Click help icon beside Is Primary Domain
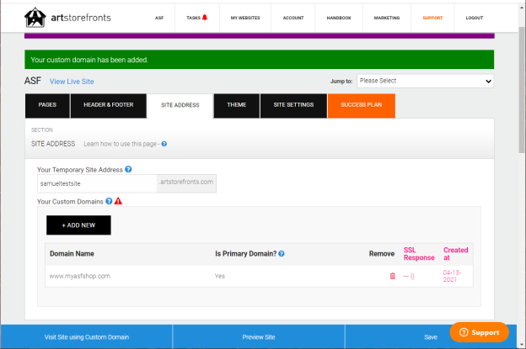This screenshot has height=349, width=526. [x=281, y=253]
